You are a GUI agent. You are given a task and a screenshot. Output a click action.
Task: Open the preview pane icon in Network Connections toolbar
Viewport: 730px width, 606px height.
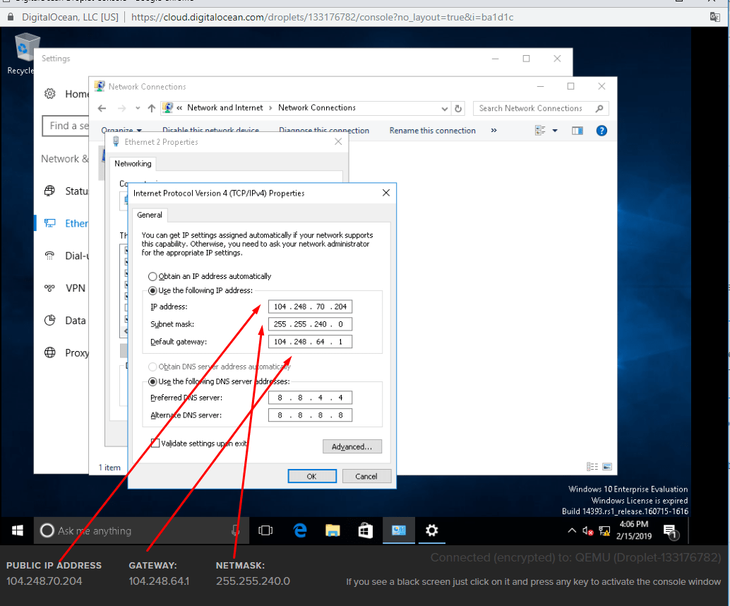tap(577, 130)
